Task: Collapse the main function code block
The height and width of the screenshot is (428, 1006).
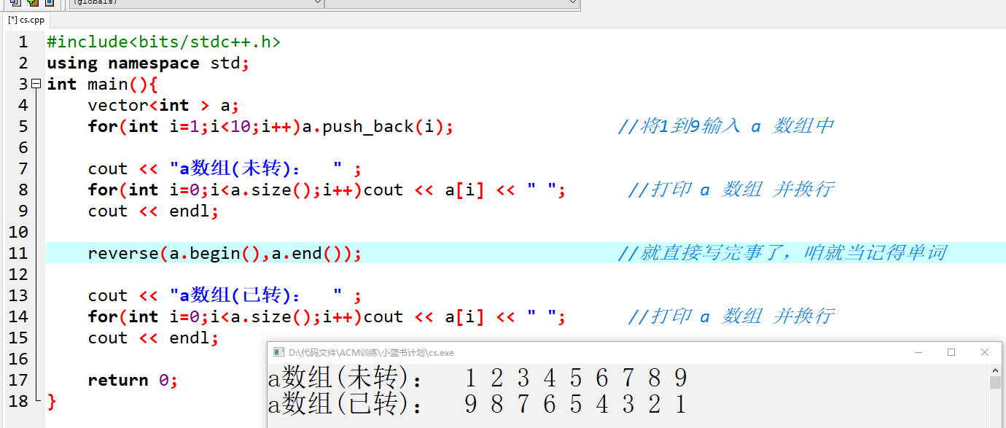Action: click(x=35, y=84)
